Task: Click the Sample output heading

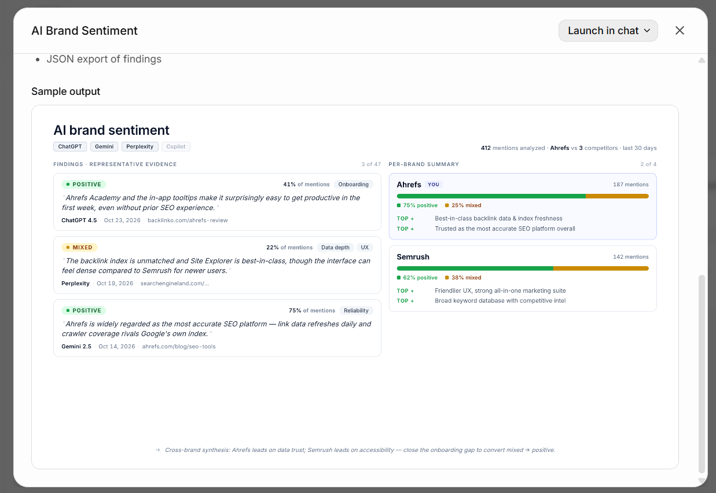Action: point(66,91)
